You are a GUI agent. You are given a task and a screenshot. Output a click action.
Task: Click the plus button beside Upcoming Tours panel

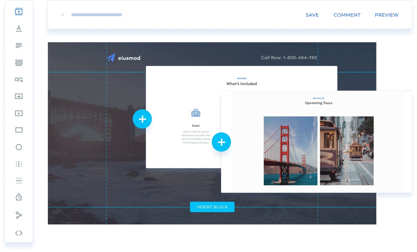coord(221,142)
